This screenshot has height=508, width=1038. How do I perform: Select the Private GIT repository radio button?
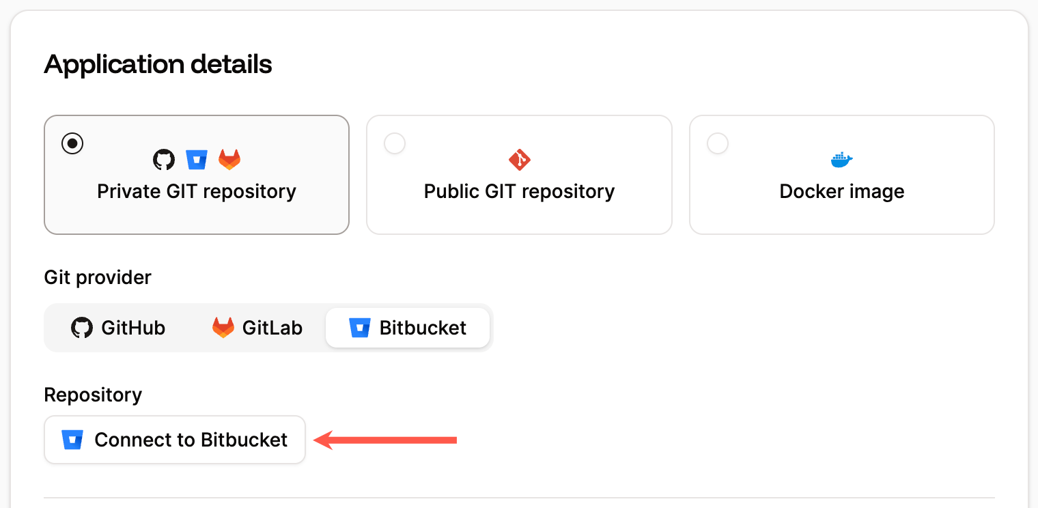coord(72,143)
